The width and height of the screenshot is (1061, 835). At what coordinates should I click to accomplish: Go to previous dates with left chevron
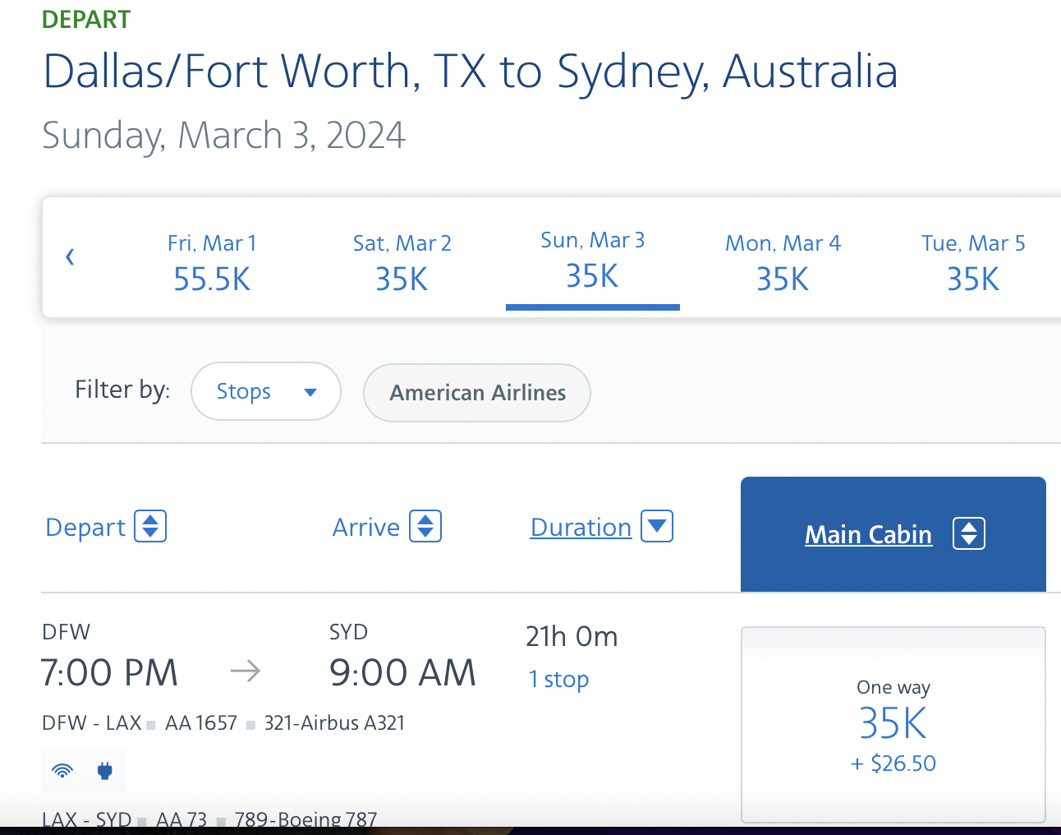pos(70,257)
